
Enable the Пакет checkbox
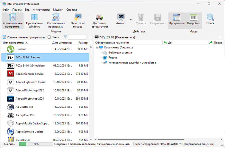click(49, 37)
